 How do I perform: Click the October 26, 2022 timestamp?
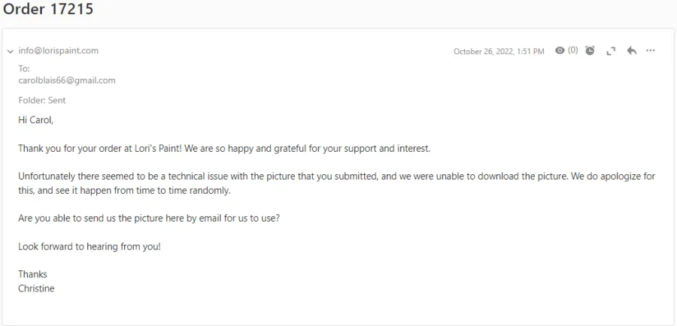(499, 51)
